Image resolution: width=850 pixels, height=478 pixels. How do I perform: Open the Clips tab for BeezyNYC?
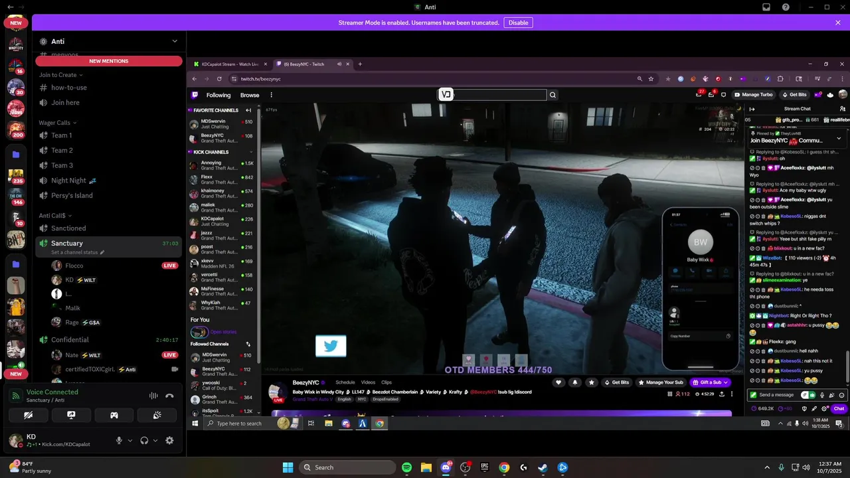coord(386,382)
